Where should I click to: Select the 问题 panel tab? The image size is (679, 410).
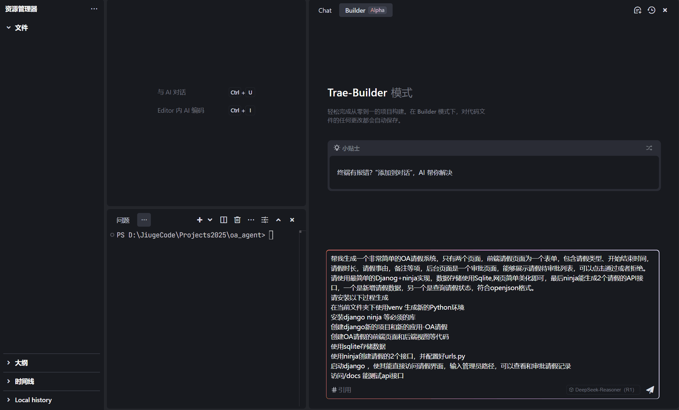pyautogui.click(x=123, y=220)
